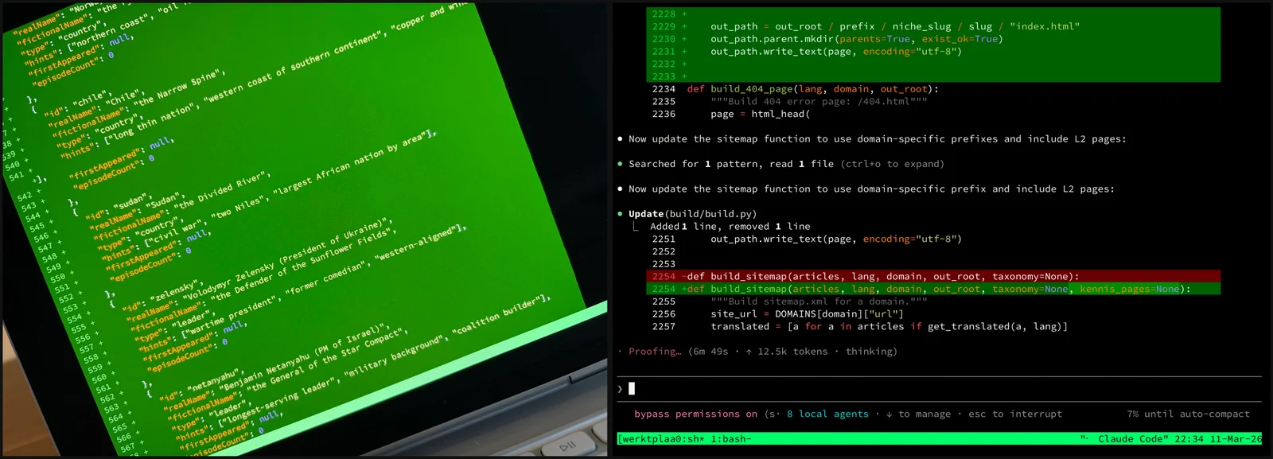Click the removed red line 2254 build_sitemap
Viewport: 1273px width, 459px height.
tap(933, 276)
